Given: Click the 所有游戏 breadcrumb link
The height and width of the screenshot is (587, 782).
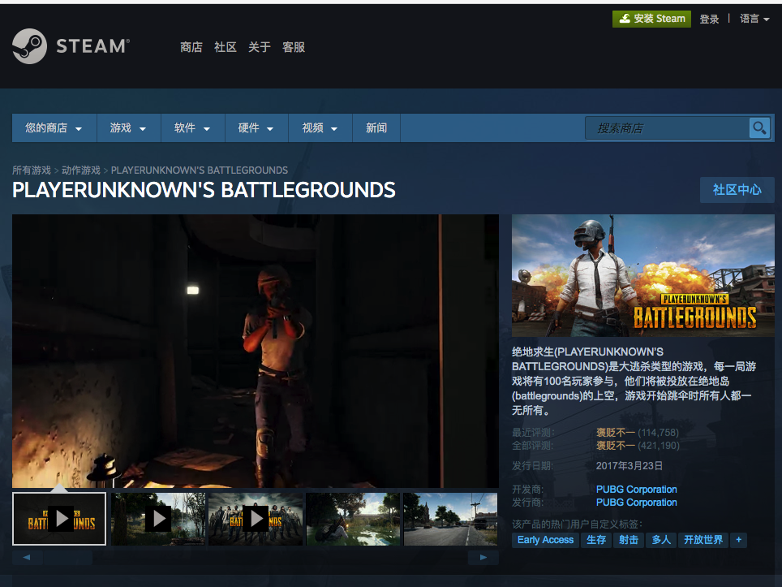Looking at the screenshot, I should coord(32,170).
